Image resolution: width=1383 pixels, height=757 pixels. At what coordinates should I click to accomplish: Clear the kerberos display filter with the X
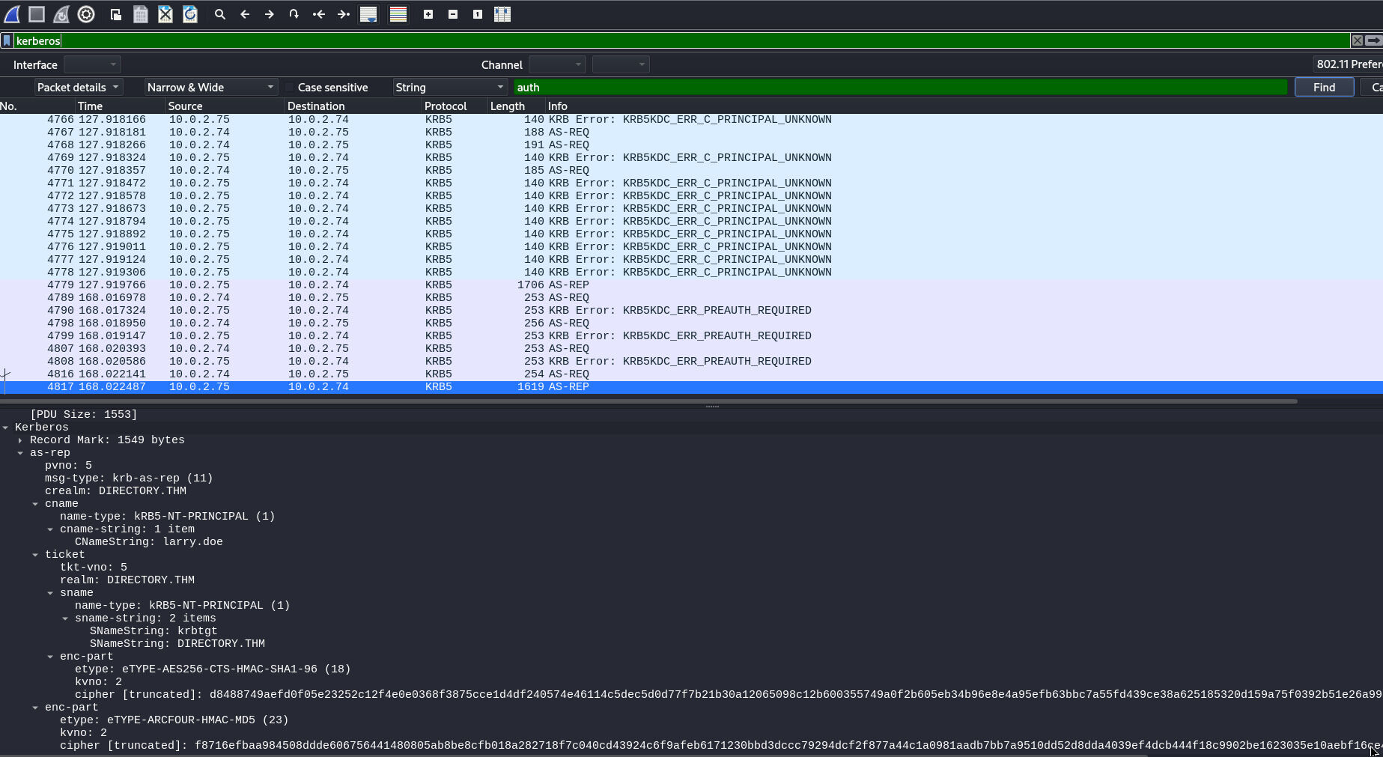(1358, 40)
